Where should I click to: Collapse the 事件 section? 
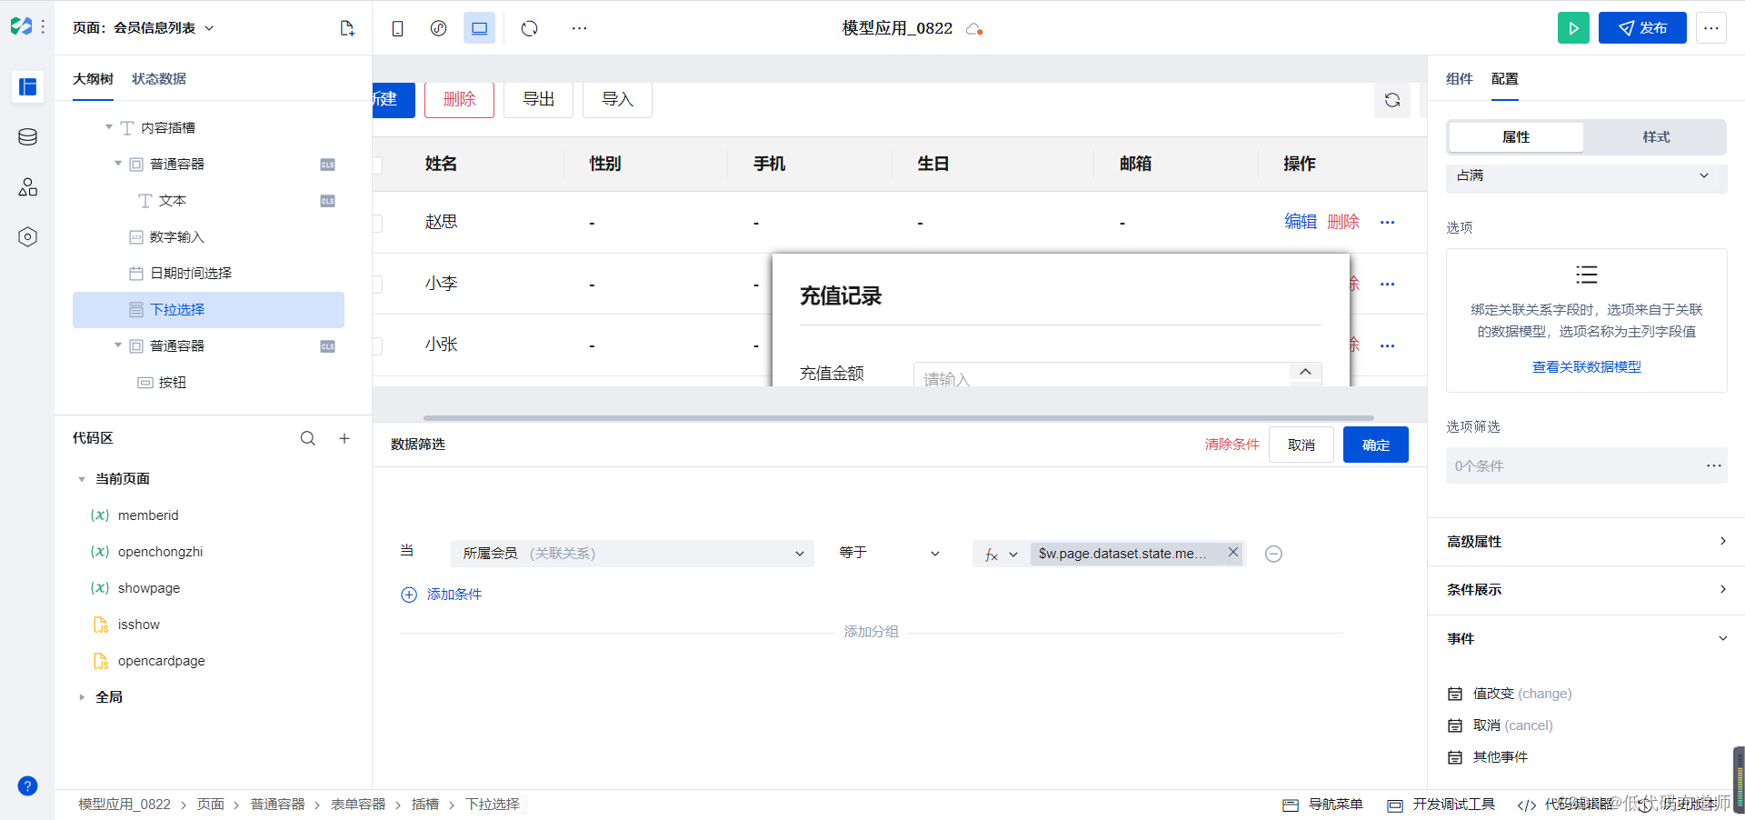pos(1586,639)
